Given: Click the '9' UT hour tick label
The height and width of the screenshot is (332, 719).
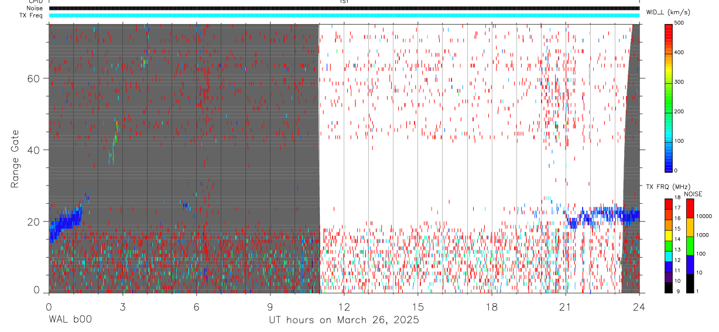Looking at the screenshot, I should 271,307.
